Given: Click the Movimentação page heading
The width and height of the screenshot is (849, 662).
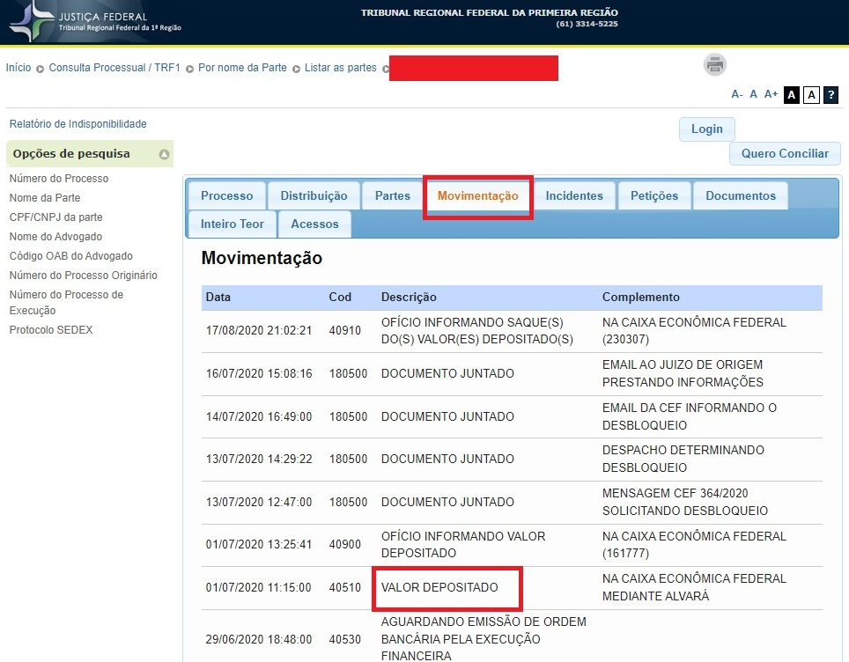Looking at the screenshot, I should coord(262,258).
